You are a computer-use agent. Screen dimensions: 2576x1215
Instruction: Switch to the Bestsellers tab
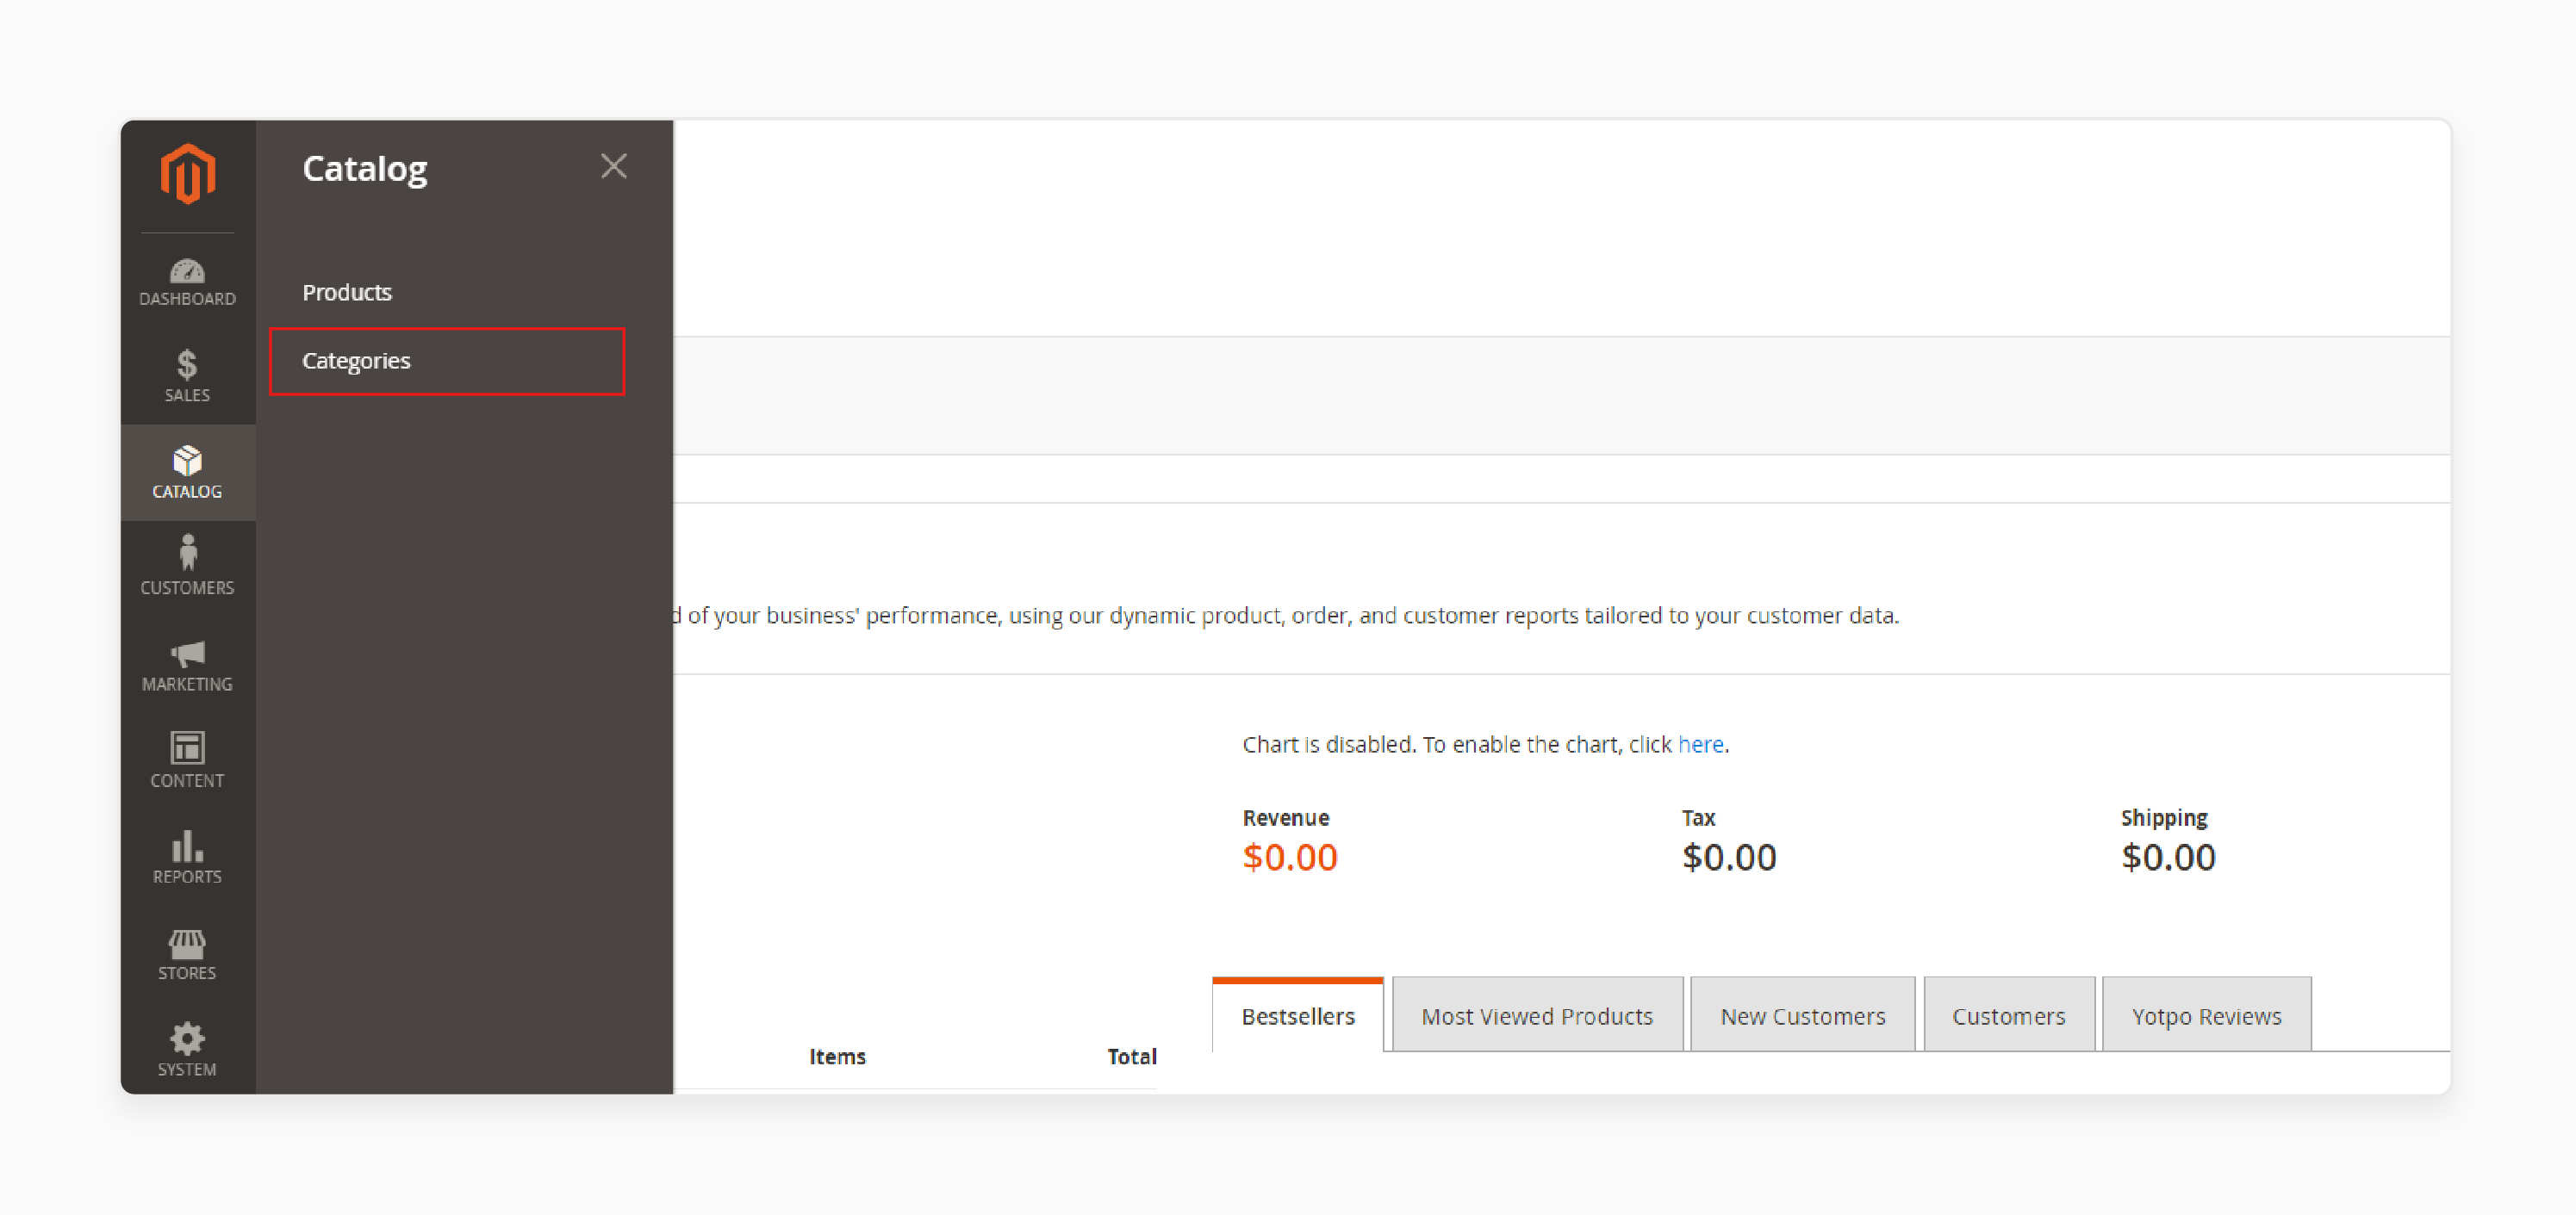pos(1298,1015)
